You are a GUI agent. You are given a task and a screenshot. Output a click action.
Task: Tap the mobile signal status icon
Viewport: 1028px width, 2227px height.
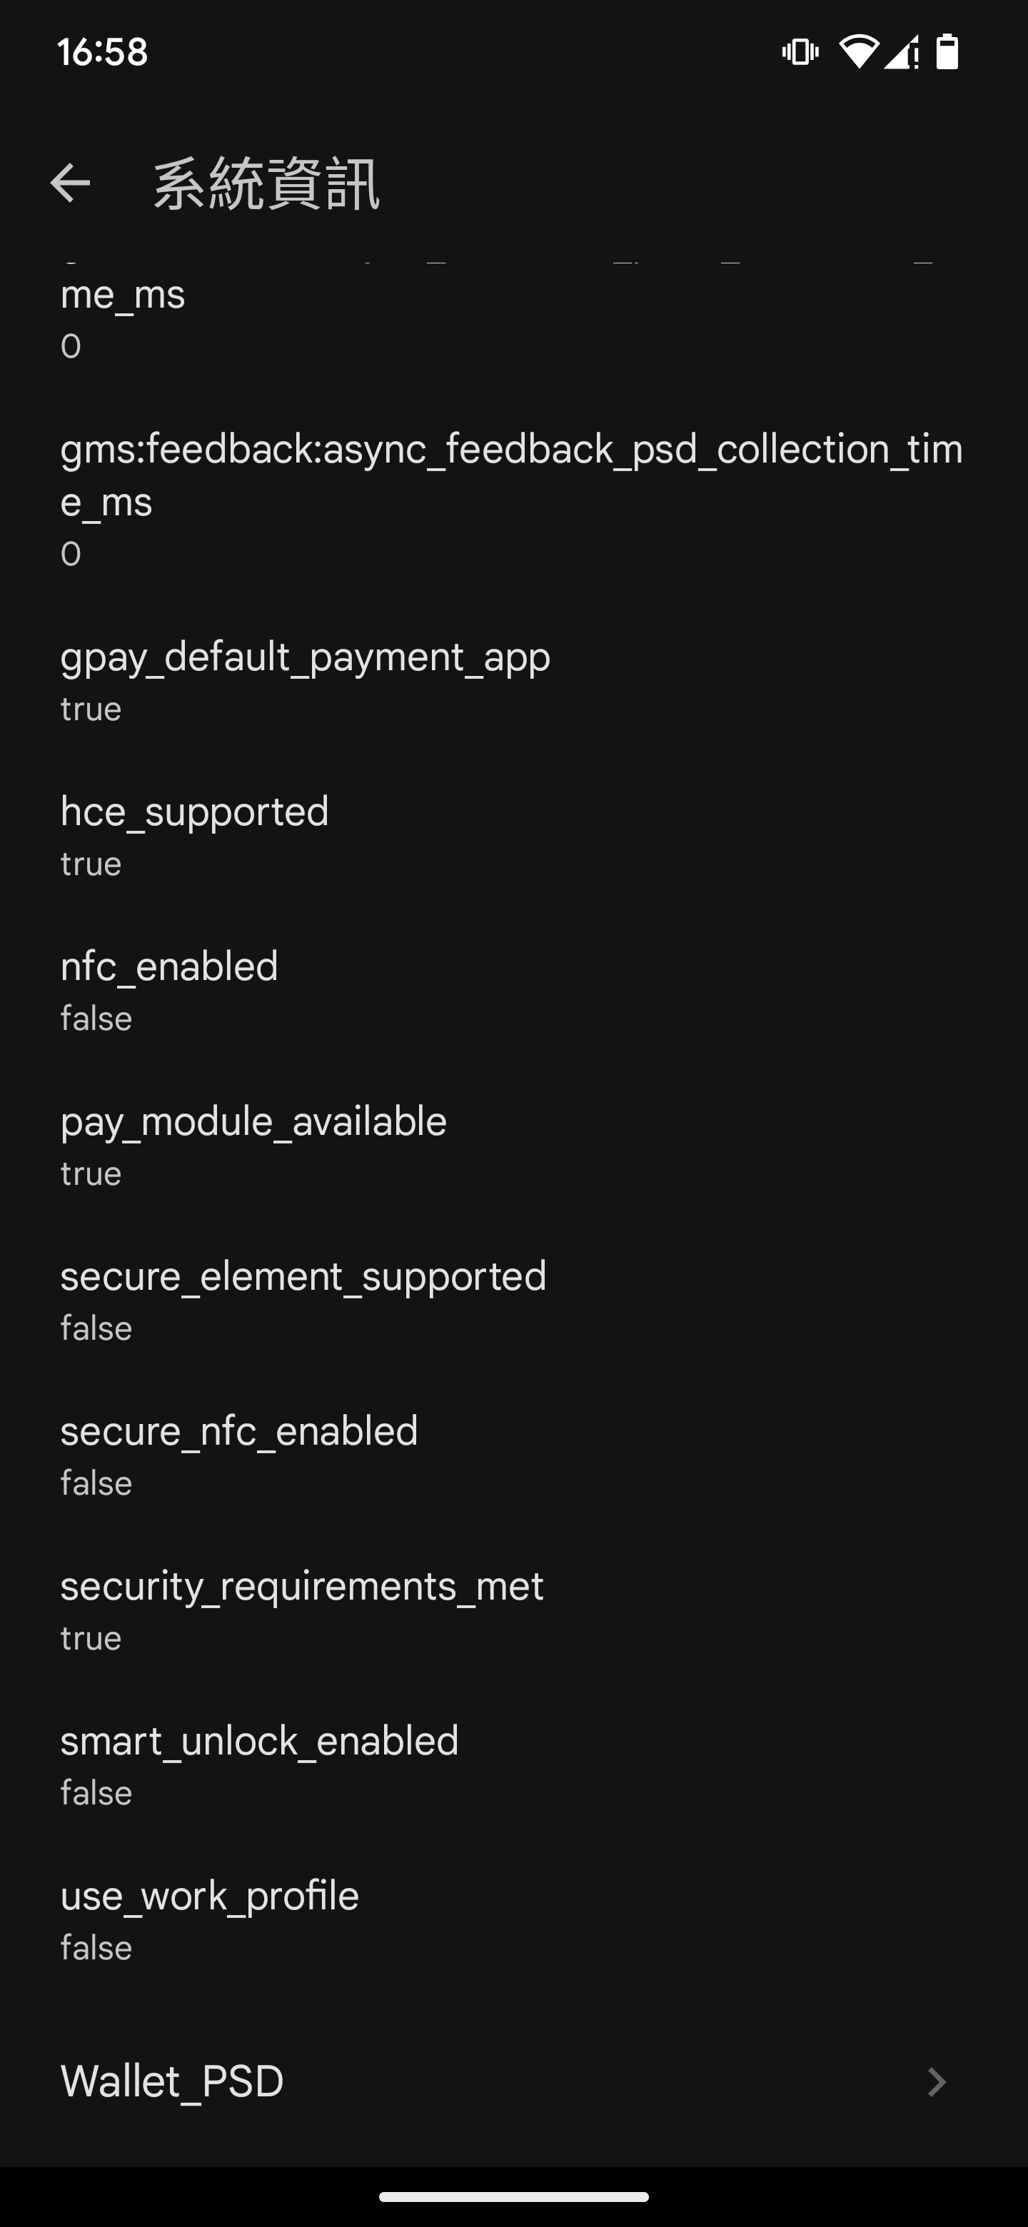point(901,53)
